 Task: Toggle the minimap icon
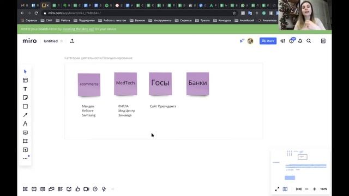click(x=285, y=189)
